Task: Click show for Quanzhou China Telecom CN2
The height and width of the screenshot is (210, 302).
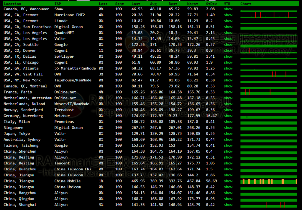Action: (x=228, y=169)
